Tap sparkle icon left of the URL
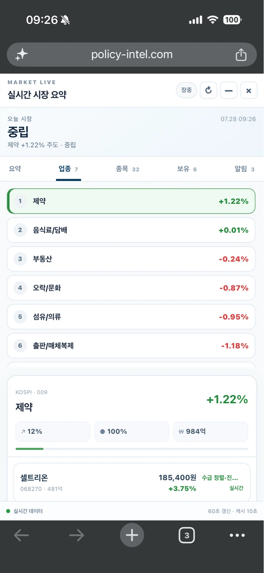The height and width of the screenshot is (573, 264). pyautogui.click(x=21, y=55)
